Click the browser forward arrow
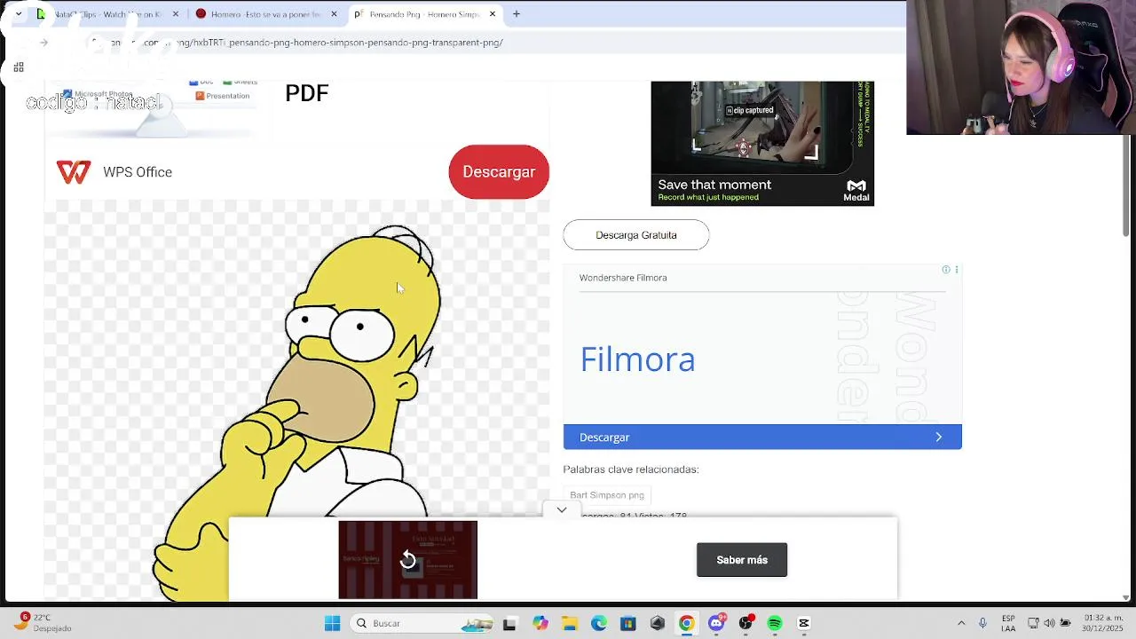The width and height of the screenshot is (1136, 639). point(43,43)
